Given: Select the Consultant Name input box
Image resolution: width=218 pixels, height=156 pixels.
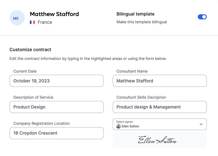Looking at the screenshot, I should pos(159,81).
